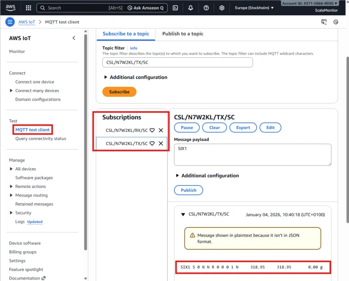Open the hexagon clock icon at right
Screen dimensions: 349x281
pyautogui.click(x=335, y=22)
